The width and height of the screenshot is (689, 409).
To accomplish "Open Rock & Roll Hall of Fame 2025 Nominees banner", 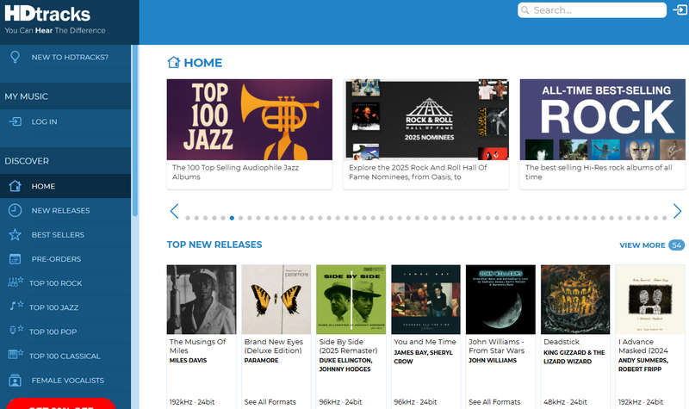I will pos(427,119).
